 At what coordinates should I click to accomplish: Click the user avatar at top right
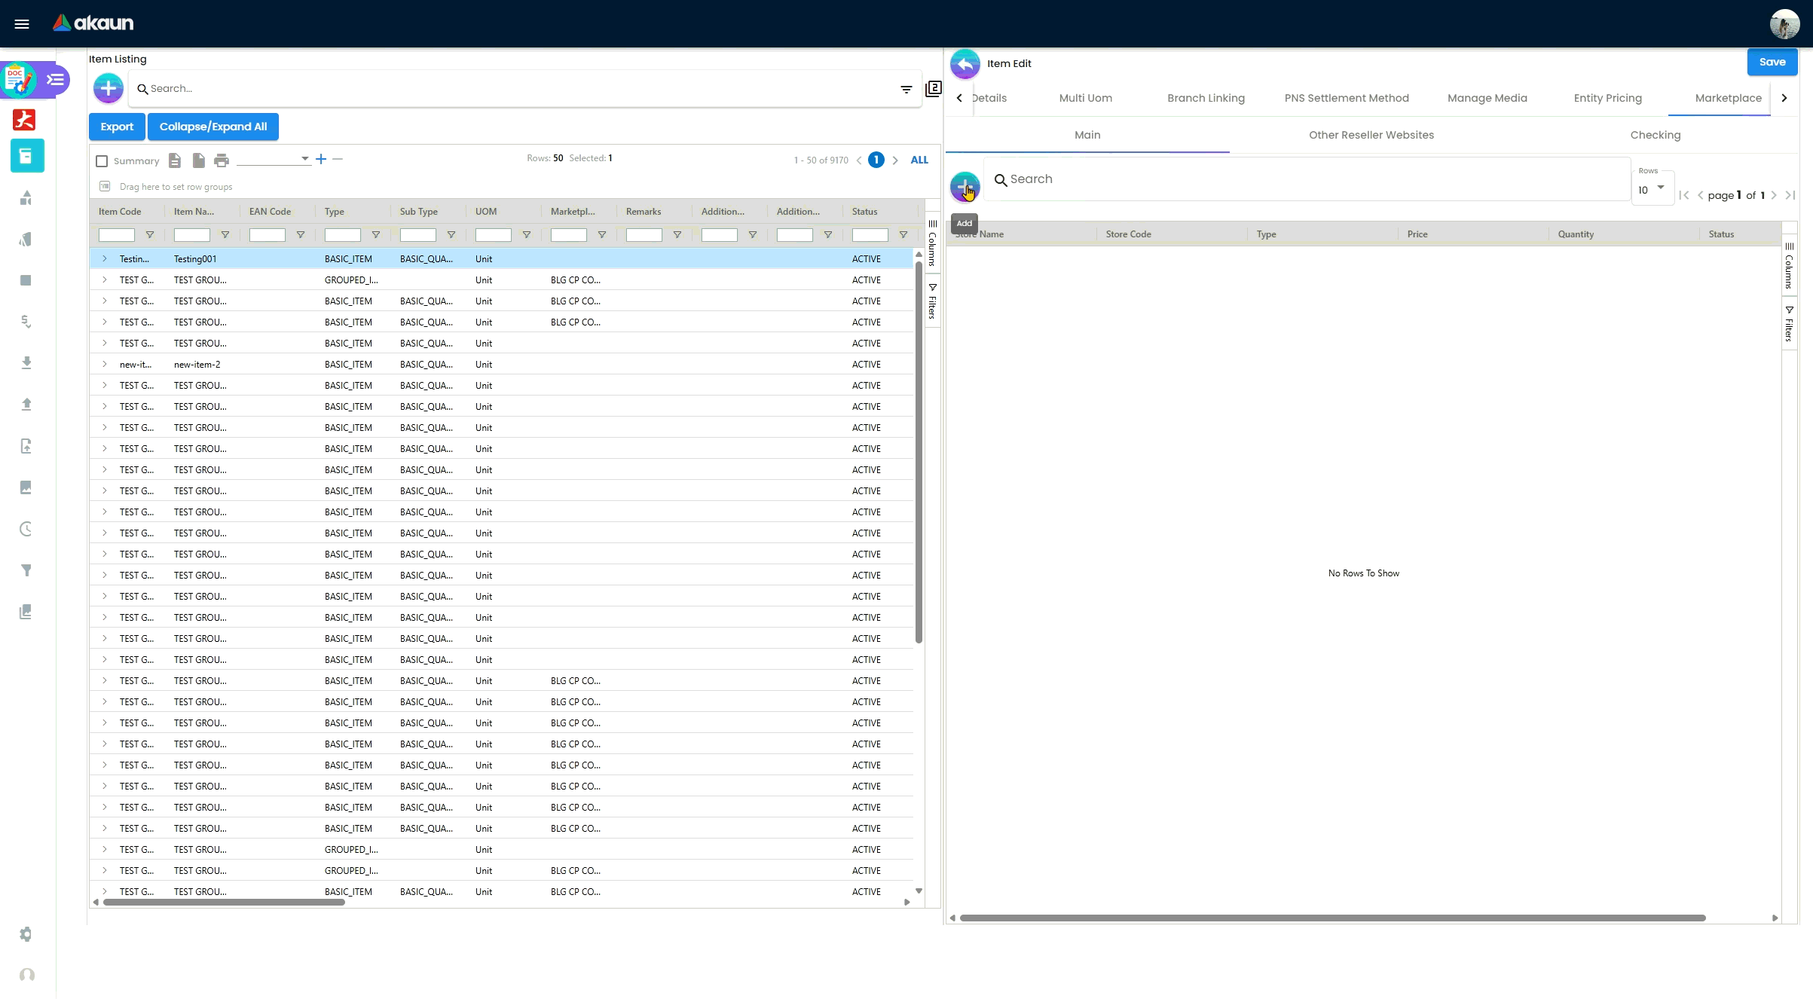[x=1784, y=23]
